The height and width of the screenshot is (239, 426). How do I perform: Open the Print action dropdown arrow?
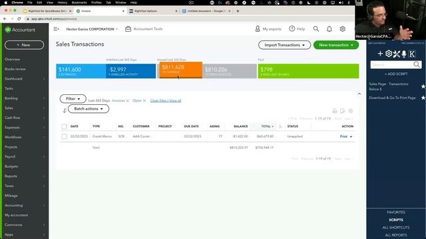pyautogui.click(x=351, y=137)
